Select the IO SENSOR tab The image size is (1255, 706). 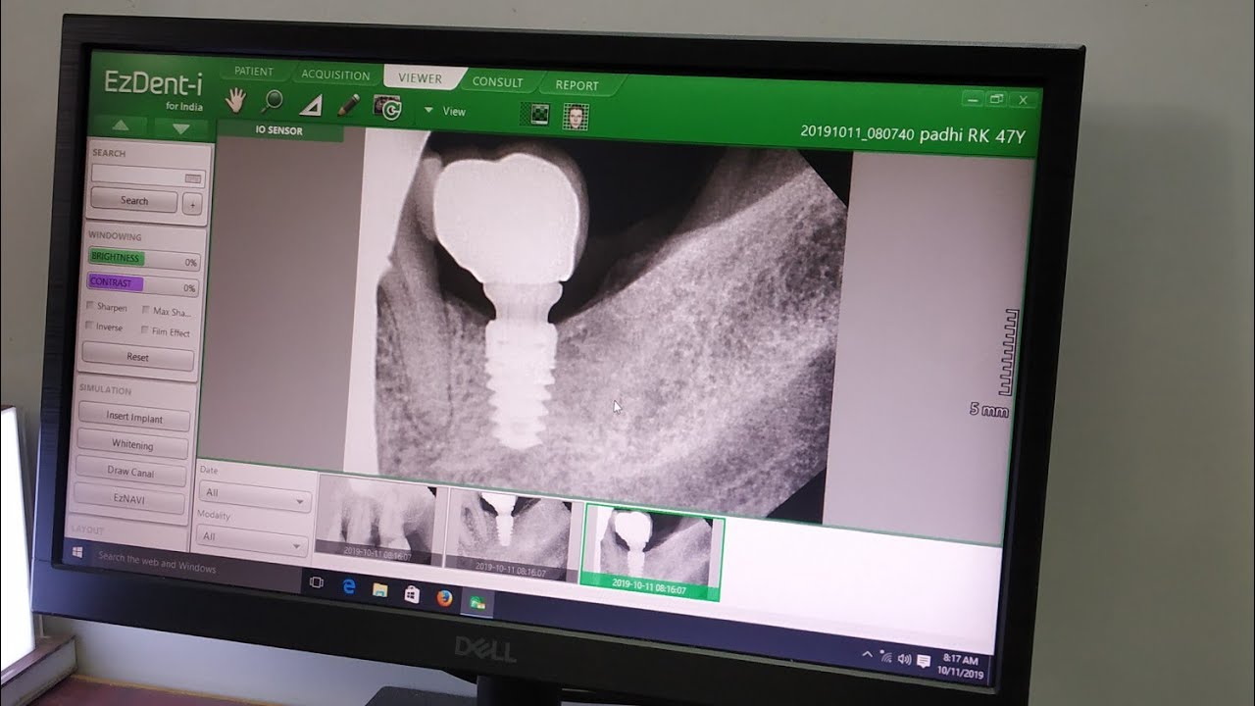coord(279,130)
